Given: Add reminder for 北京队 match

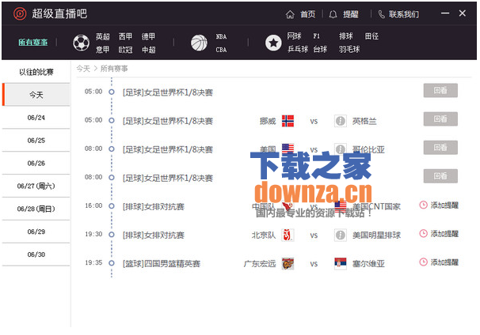Looking at the screenshot, I should [439, 234].
